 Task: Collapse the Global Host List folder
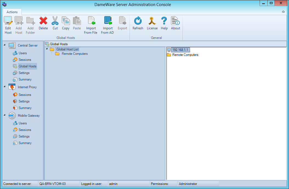coord(47,49)
